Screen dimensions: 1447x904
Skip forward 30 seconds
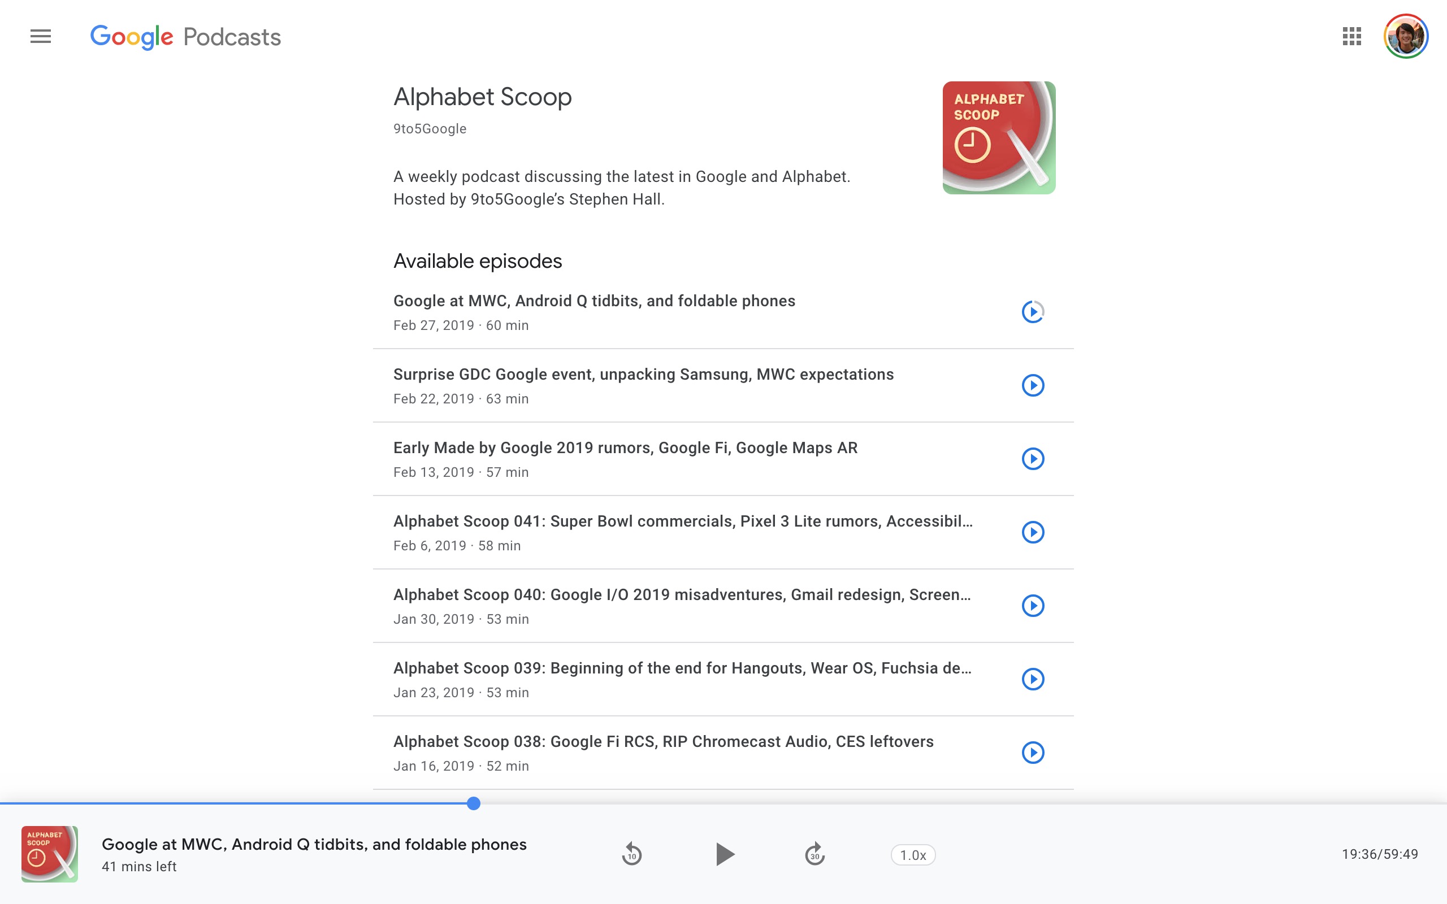click(815, 854)
